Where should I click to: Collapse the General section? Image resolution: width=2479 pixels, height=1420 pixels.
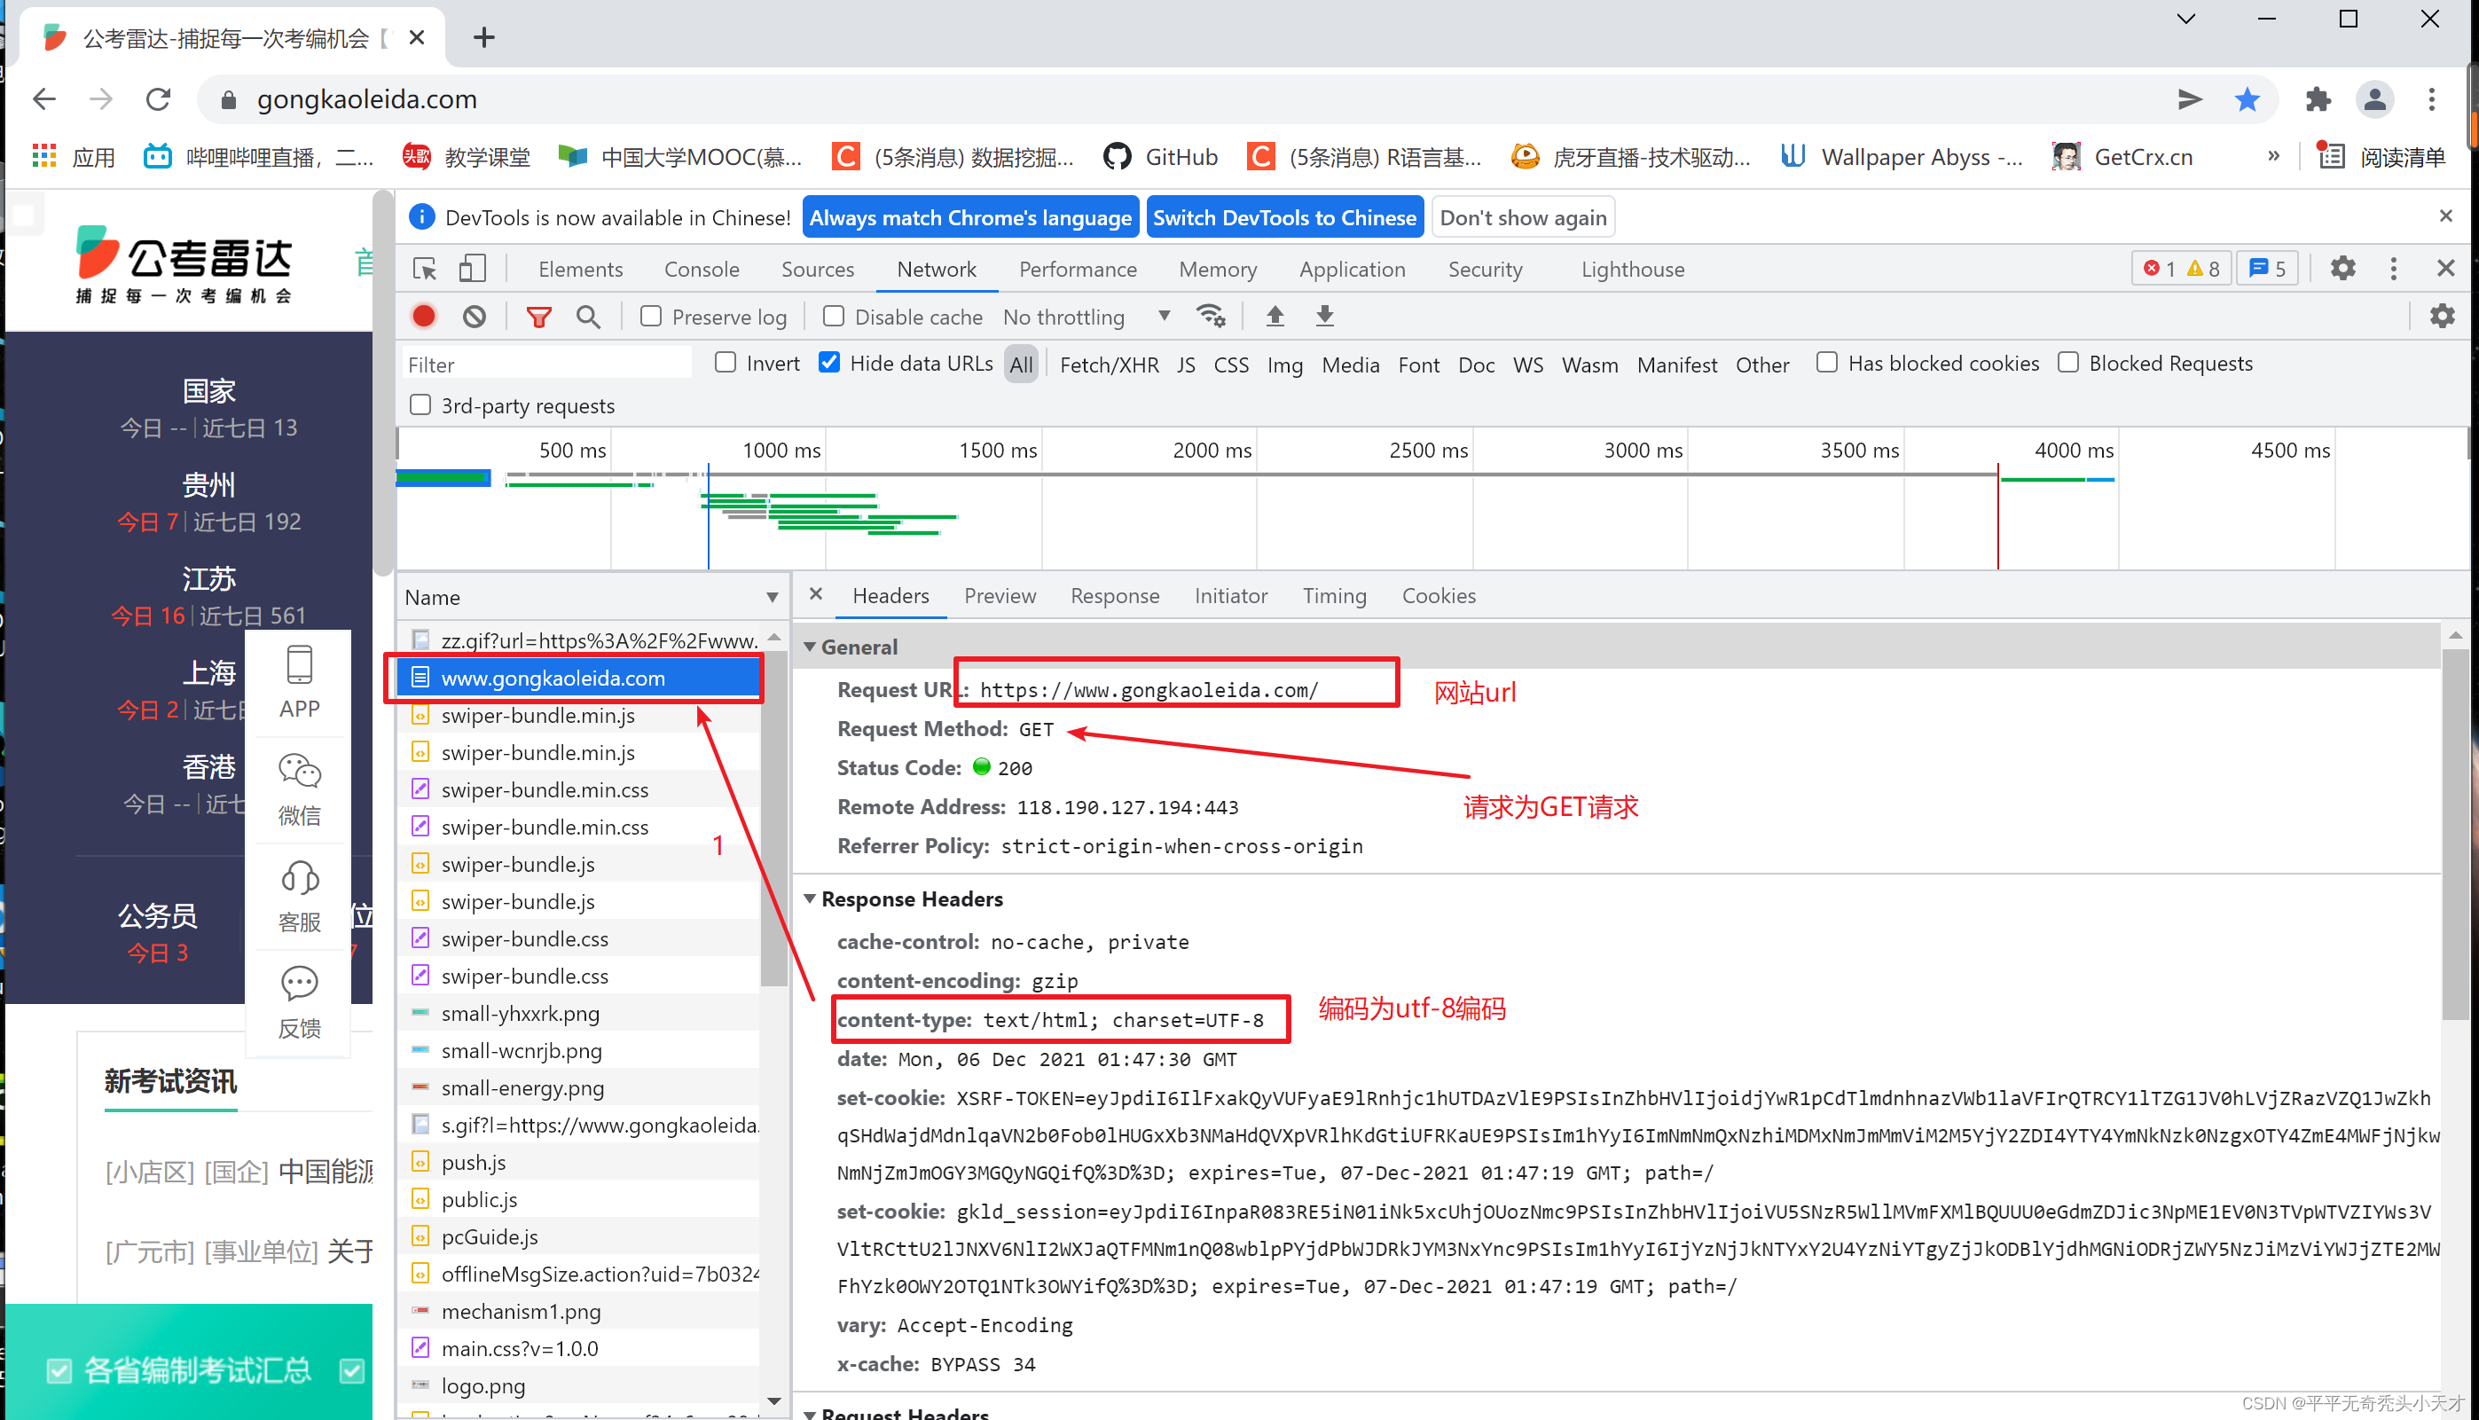coord(810,647)
